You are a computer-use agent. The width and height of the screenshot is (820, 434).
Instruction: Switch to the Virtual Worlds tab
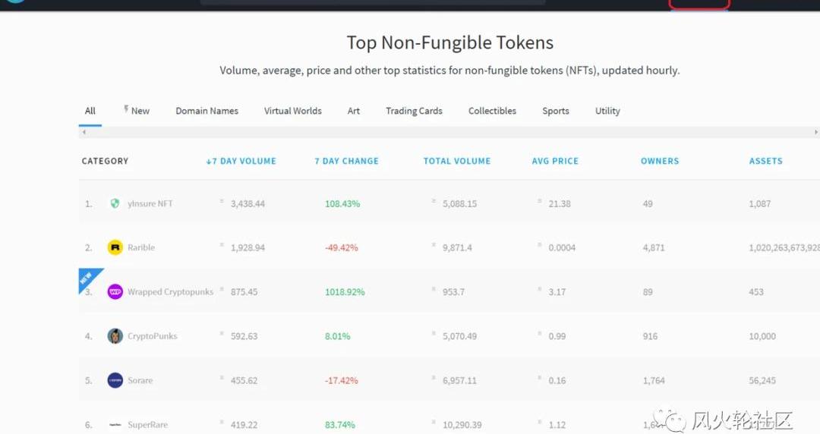click(x=293, y=111)
